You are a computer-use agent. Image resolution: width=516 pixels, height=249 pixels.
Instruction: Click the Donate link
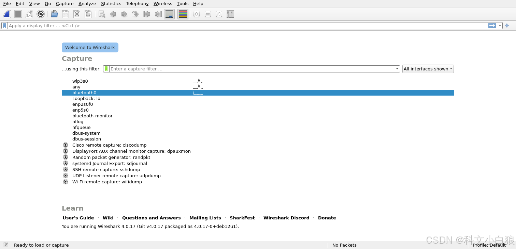click(327, 218)
